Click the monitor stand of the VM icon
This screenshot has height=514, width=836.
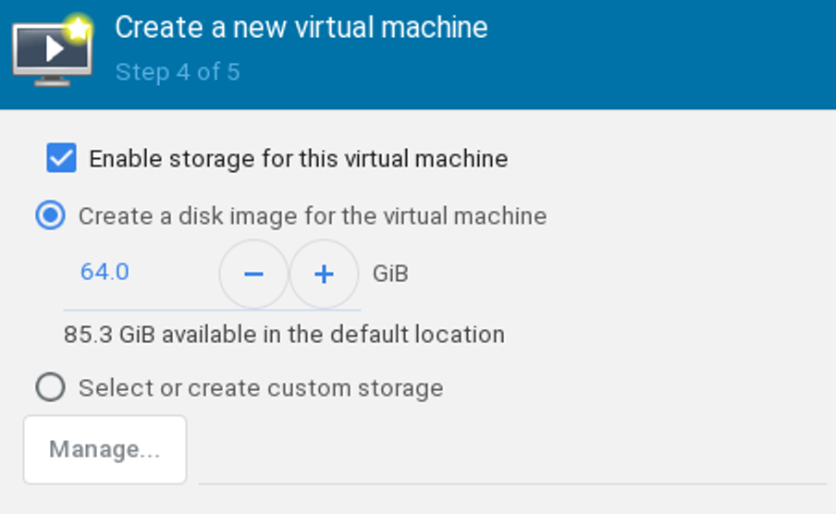coord(52,81)
